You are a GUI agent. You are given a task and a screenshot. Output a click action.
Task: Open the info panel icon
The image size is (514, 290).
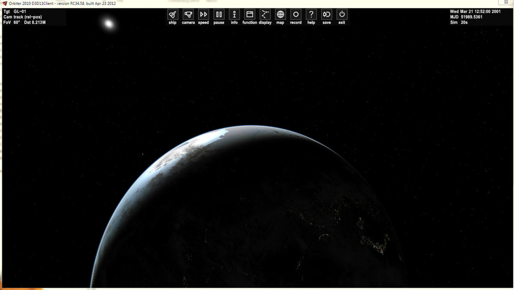[234, 15]
